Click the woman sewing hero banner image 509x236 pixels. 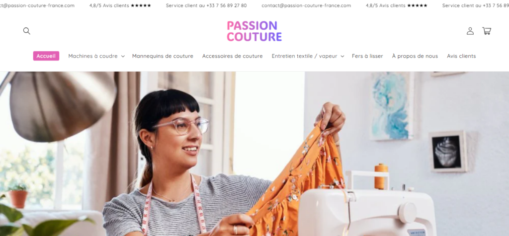point(254,154)
